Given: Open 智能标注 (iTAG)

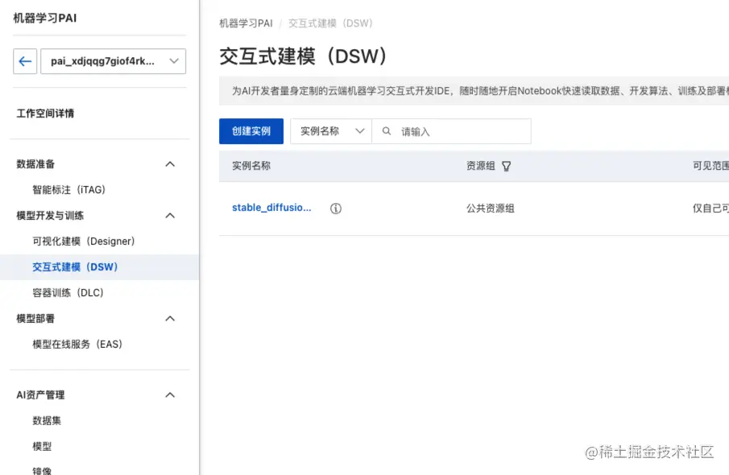Looking at the screenshot, I should tap(68, 190).
